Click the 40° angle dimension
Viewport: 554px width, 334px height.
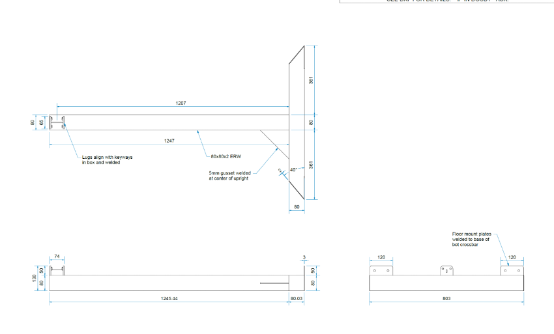pos(293,169)
